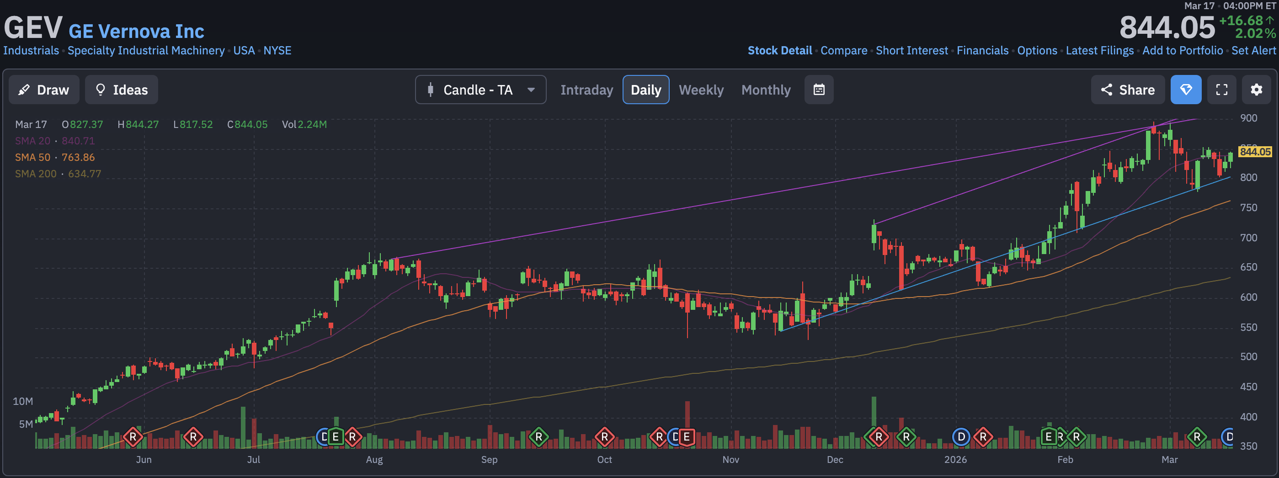1279x478 pixels.
Task: Click the NYSE exchange link
Action: click(277, 51)
